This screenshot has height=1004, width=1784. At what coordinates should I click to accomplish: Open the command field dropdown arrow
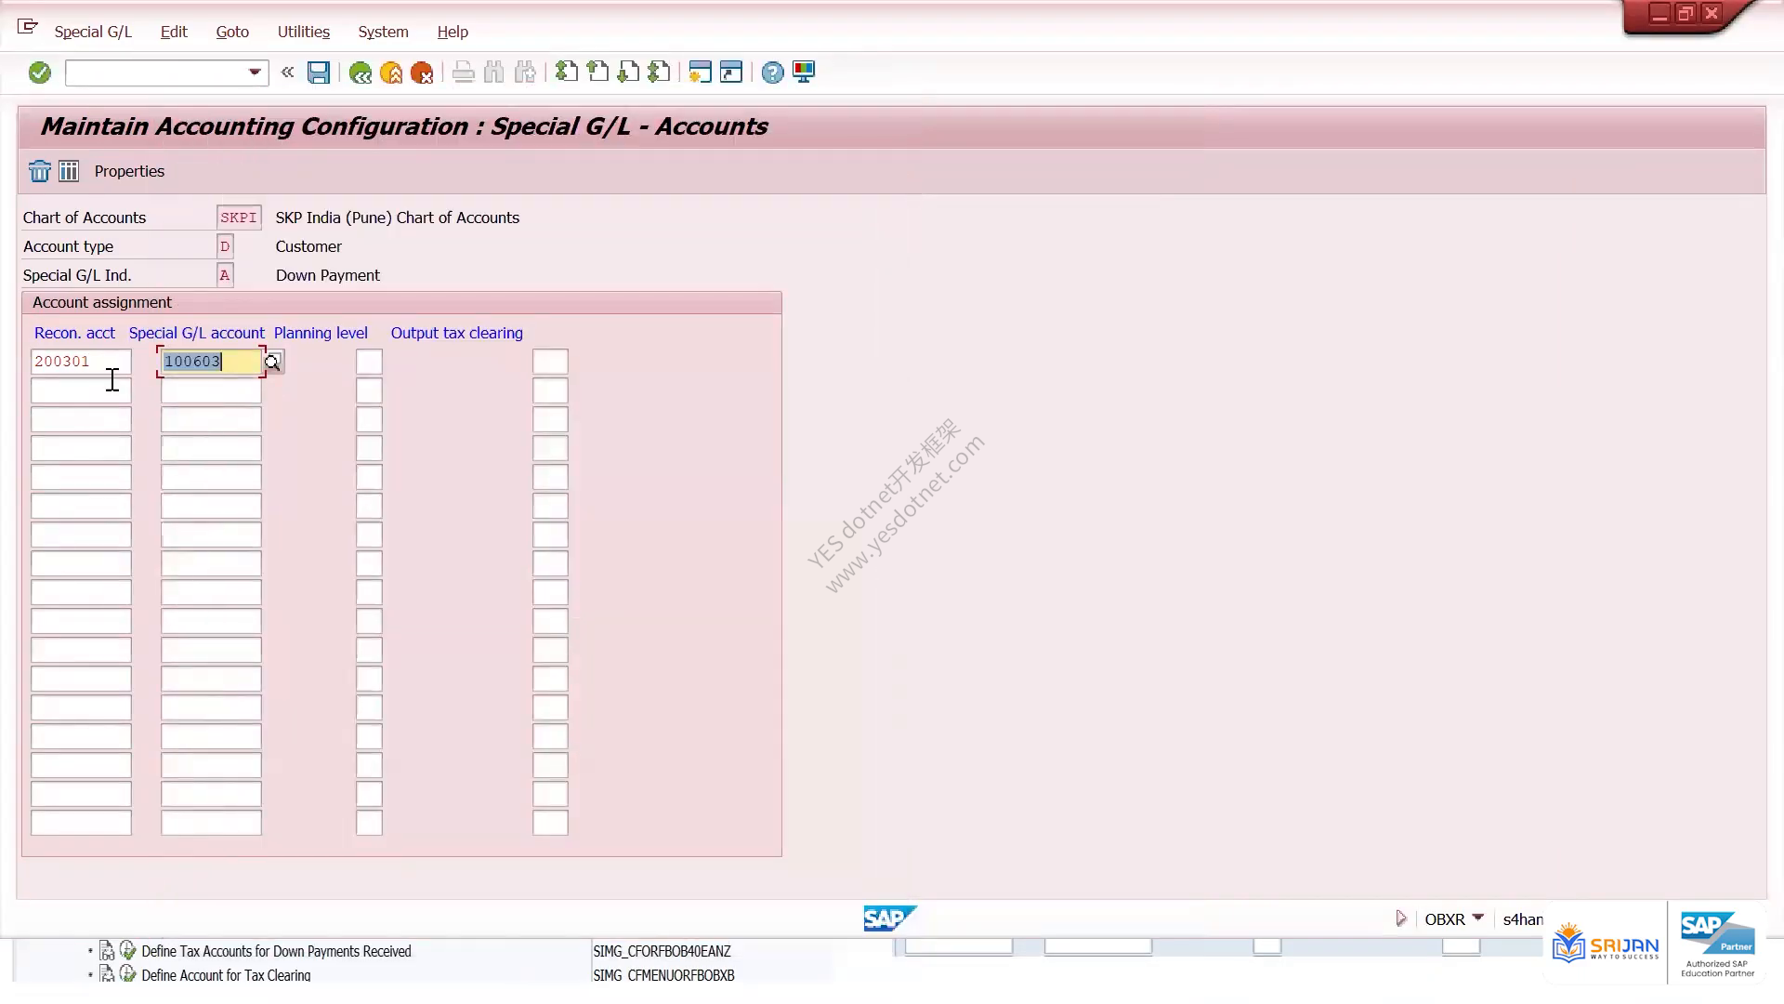255,73
